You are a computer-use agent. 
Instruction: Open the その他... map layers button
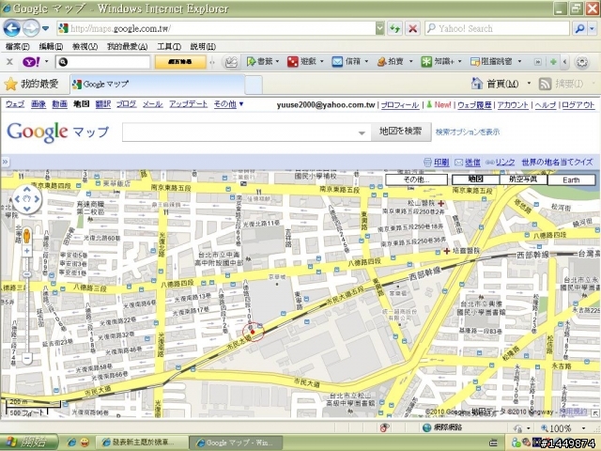[x=416, y=179]
